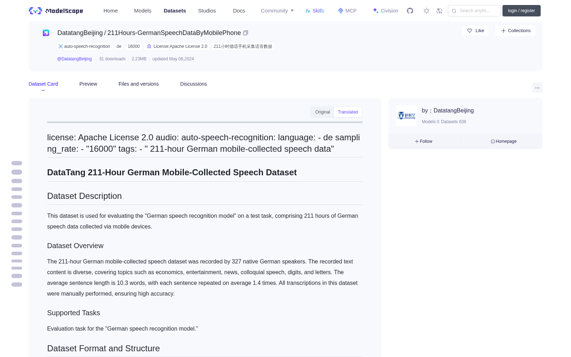Click '31 downloads' text
Image resolution: width=571 pixels, height=357 pixels.
(112, 59)
